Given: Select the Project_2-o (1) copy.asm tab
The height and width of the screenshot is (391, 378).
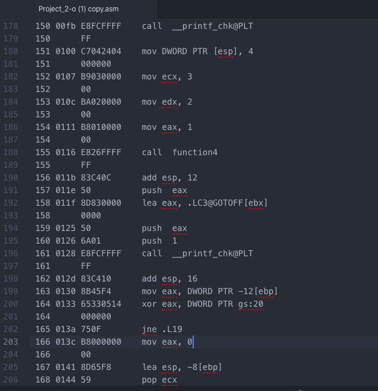Looking at the screenshot, I should 79,9.
